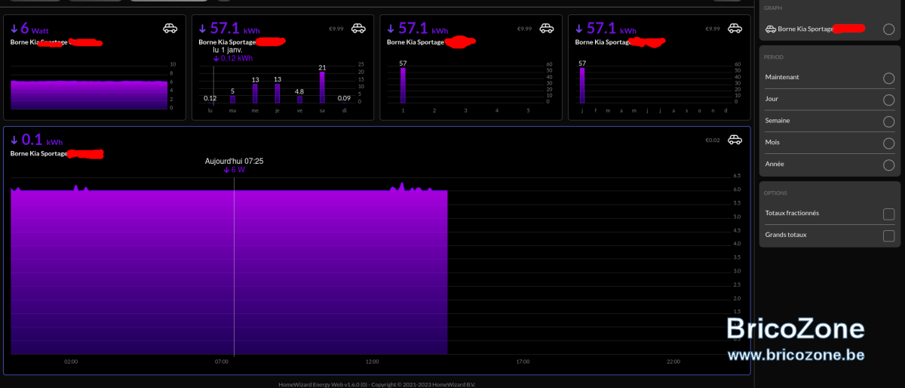Click car icon on the monthly card

click(547, 28)
